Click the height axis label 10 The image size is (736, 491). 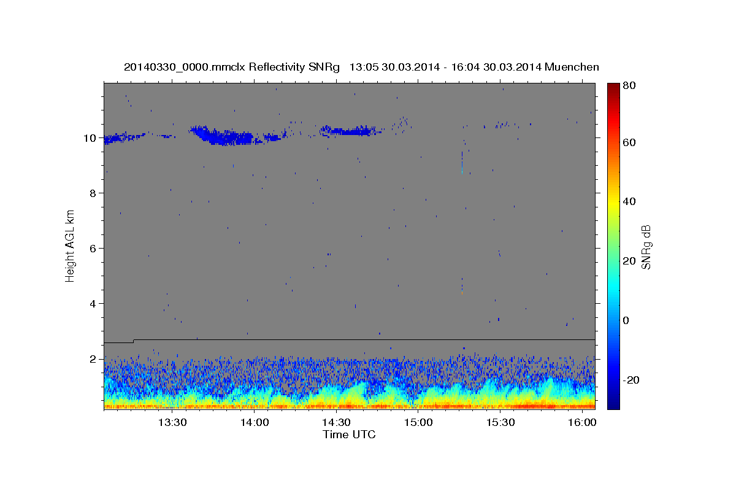coord(90,137)
